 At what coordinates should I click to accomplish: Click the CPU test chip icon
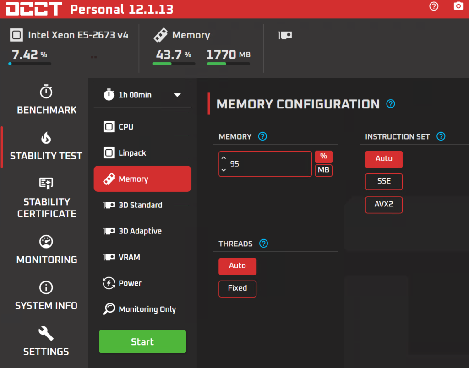click(109, 127)
